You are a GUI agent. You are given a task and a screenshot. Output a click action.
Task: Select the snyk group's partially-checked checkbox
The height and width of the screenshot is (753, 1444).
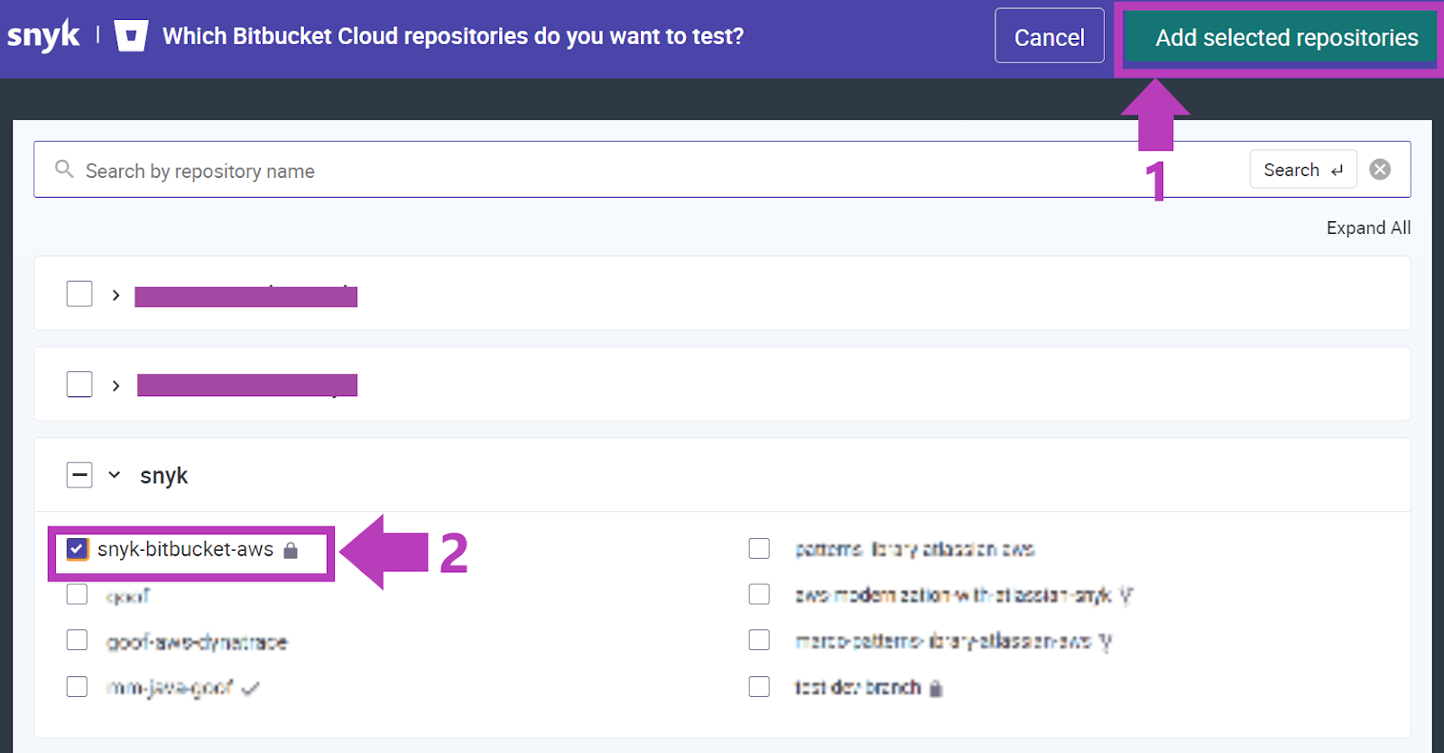79,475
